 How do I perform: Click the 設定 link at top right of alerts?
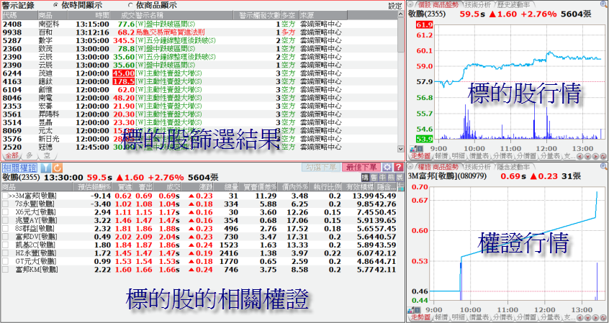click(x=395, y=5)
